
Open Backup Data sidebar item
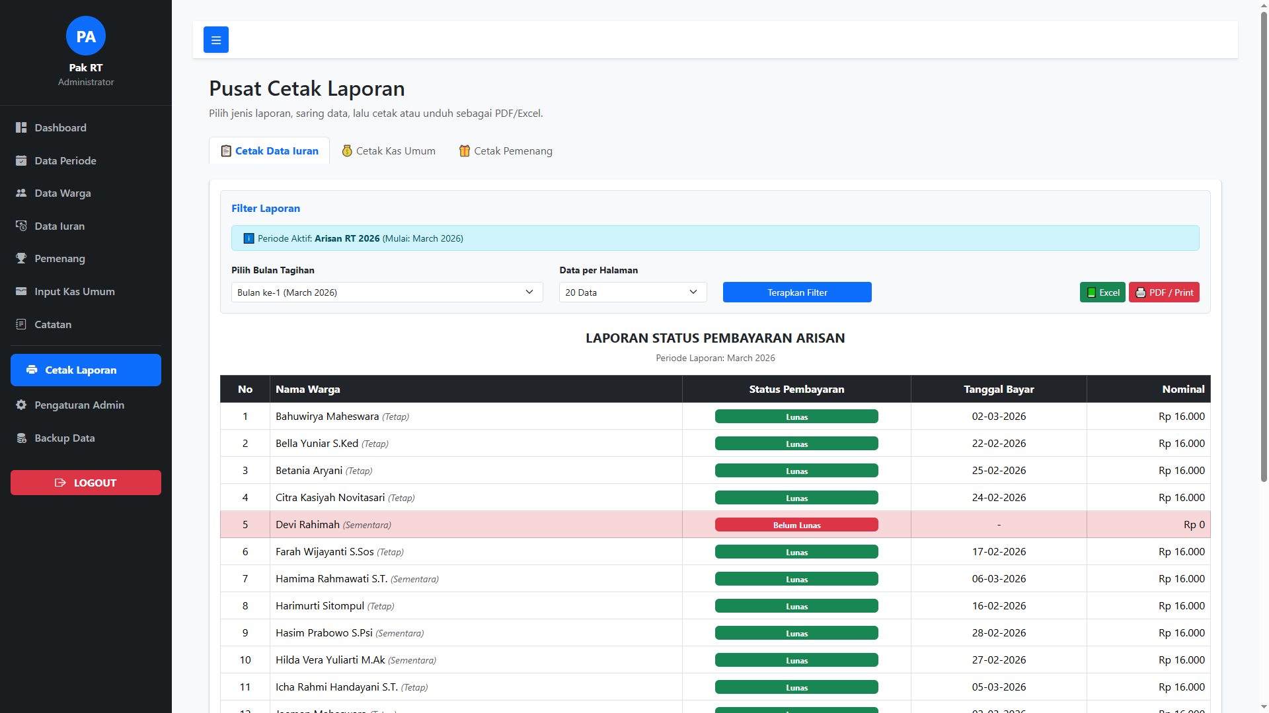(x=64, y=438)
